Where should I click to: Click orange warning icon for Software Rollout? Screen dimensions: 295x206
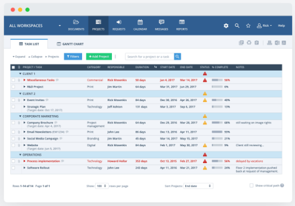pyautogui.click(x=205, y=168)
